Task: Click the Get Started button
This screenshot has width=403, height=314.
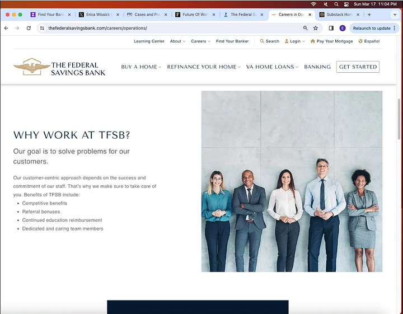Action: (x=358, y=67)
